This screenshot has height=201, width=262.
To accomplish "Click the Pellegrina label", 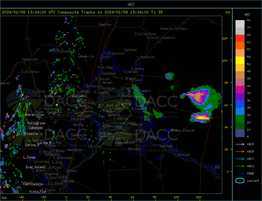I will click(x=36, y=123).
